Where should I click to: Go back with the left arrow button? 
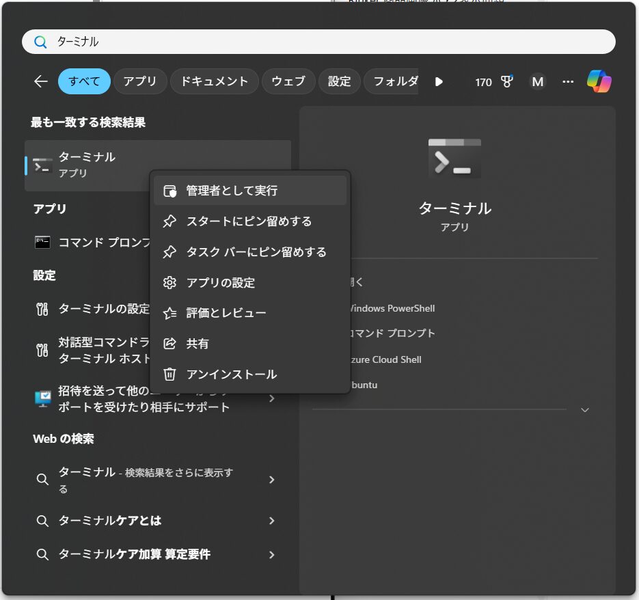[x=41, y=81]
